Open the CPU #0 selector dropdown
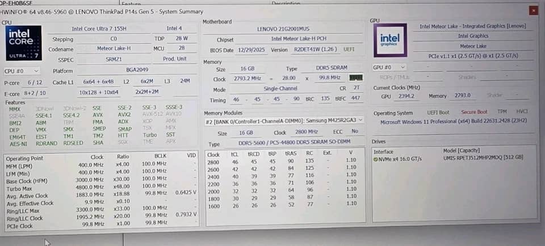The image size is (545, 246). [22, 71]
